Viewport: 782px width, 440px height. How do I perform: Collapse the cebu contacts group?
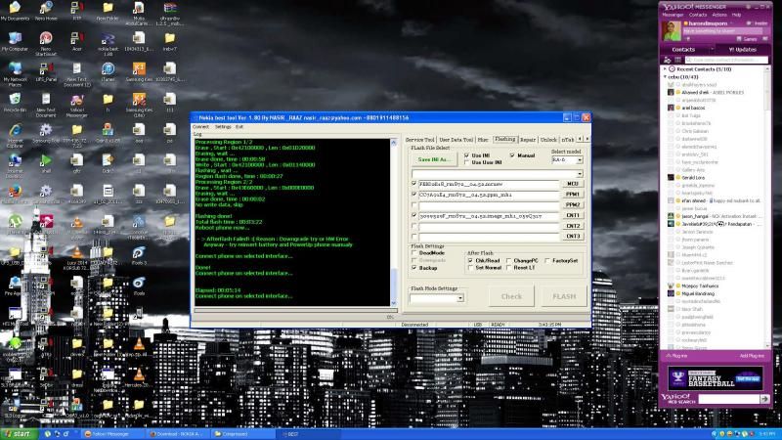(667, 77)
